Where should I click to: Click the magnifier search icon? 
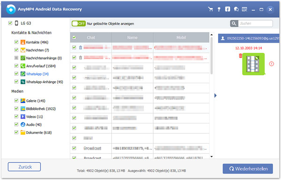pos(234,23)
